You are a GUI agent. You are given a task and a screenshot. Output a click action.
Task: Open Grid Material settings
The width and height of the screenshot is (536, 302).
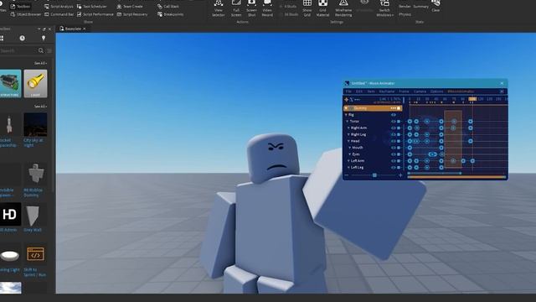point(322,8)
